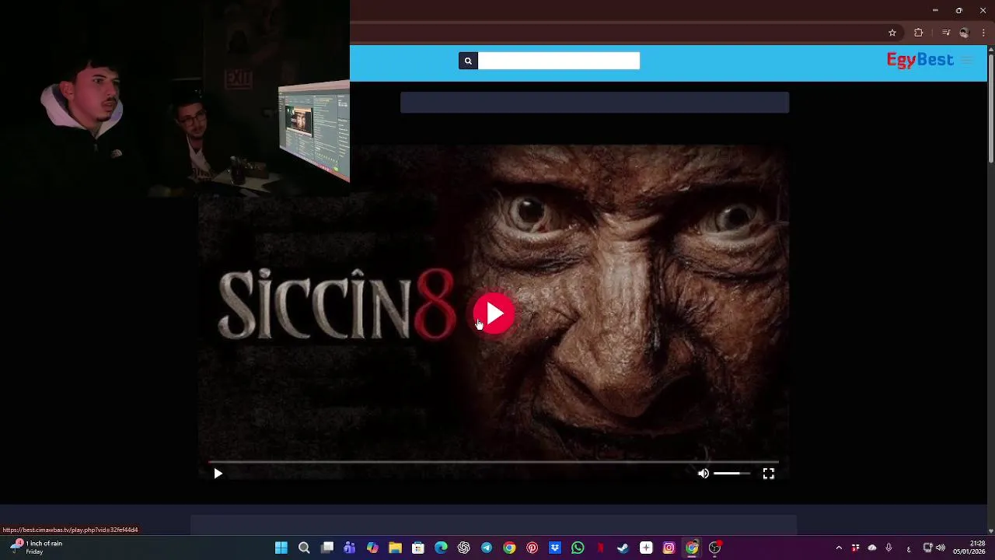The width and height of the screenshot is (995, 560).
Task: Open Task View on the taskbar
Action: click(327, 548)
